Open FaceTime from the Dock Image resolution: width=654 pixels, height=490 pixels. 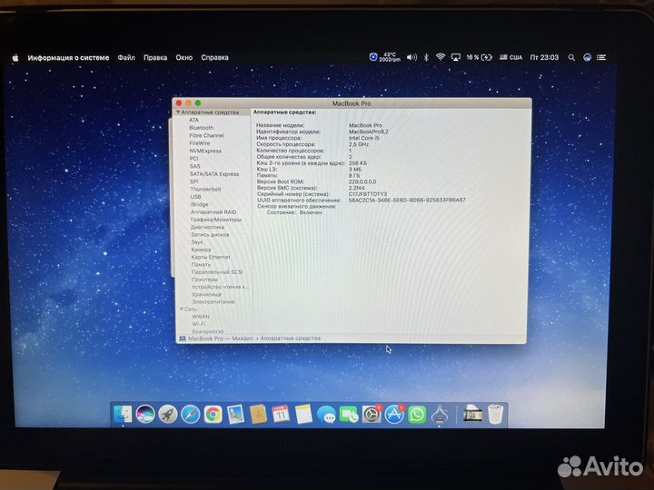pos(349,415)
